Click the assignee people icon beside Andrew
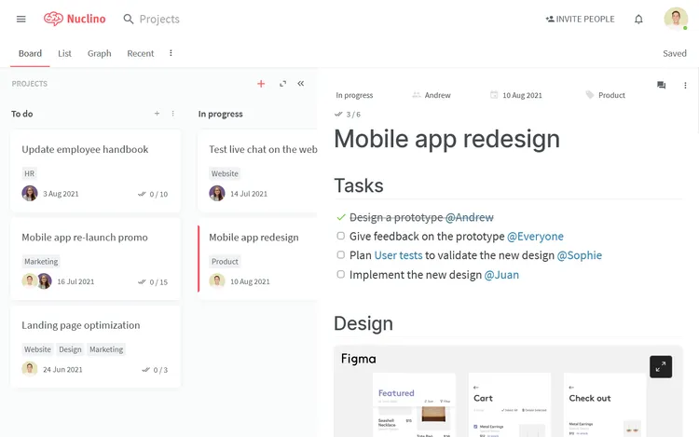This screenshot has width=699, height=437. 417,95
